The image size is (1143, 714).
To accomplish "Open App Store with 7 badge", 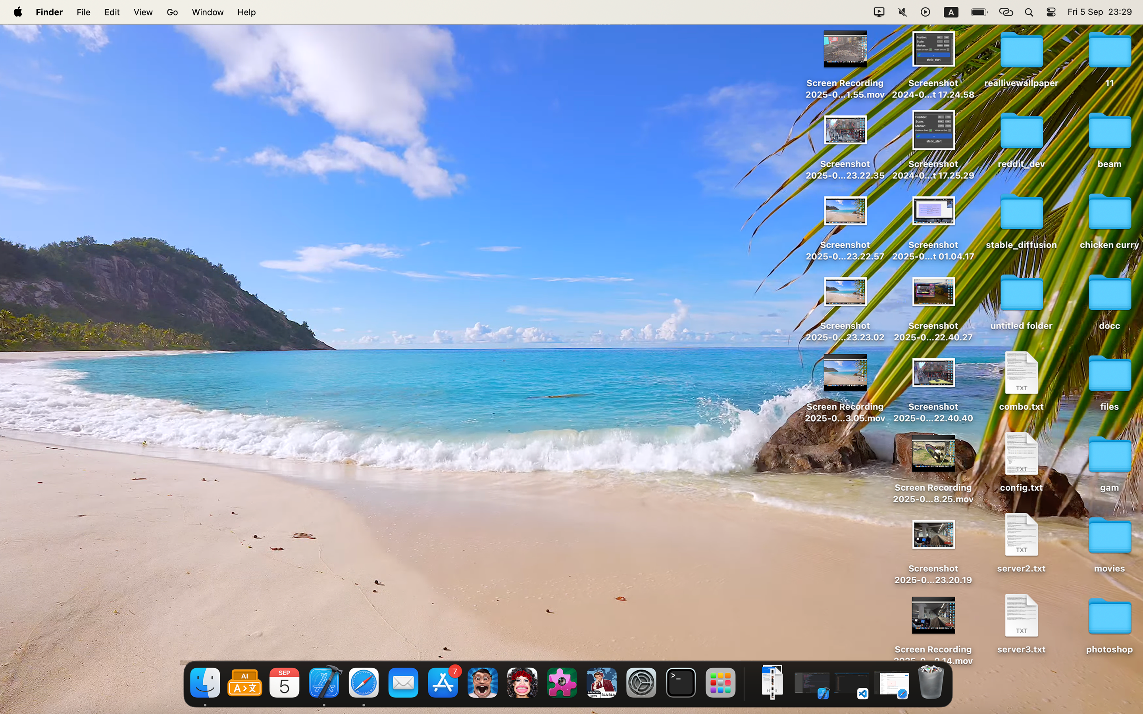I will pyautogui.click(x=443, y=683).
